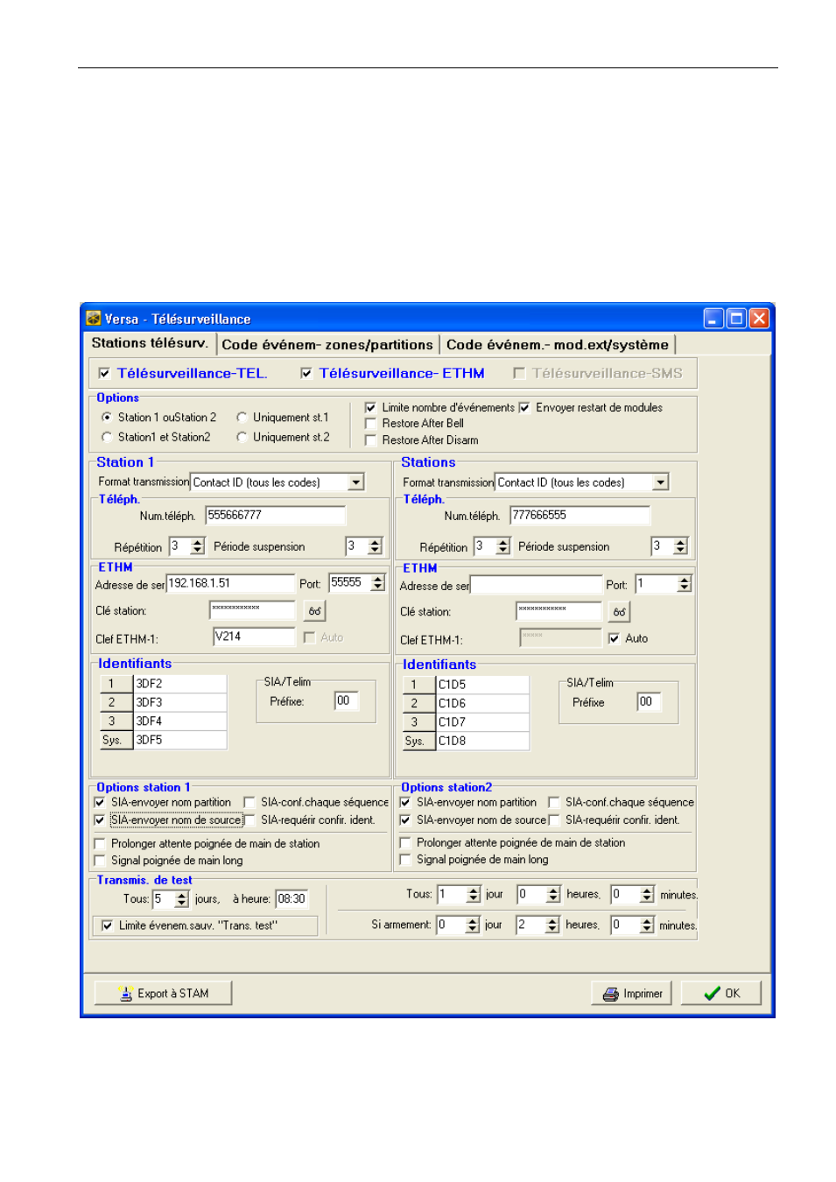
Task: Click the Imprimer printer button
Action: 632,993
